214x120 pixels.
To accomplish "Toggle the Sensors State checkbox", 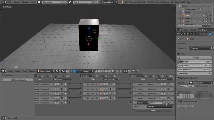I will (x=64, y=76).
